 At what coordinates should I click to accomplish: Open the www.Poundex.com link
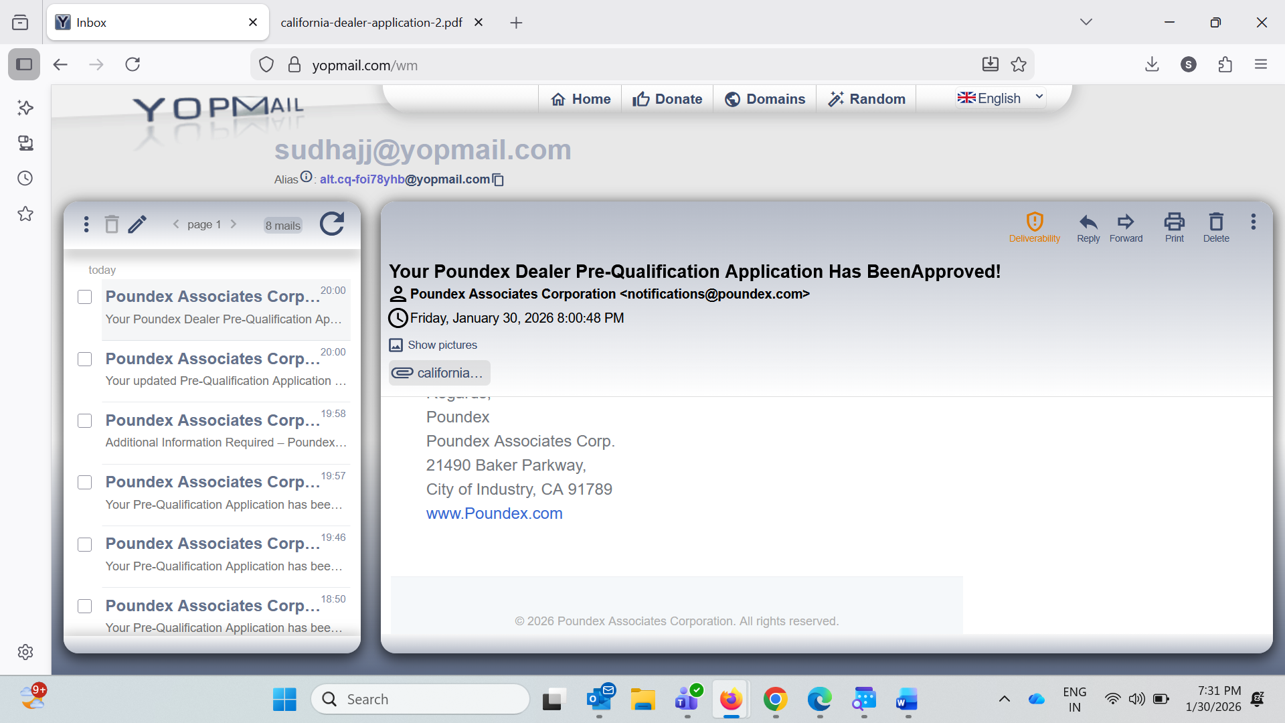[x=494, y=513]
